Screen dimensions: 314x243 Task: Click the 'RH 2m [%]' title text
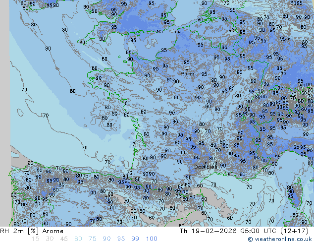(19, 231)
